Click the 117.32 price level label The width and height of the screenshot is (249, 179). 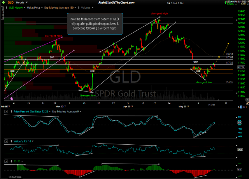[229, 63]
